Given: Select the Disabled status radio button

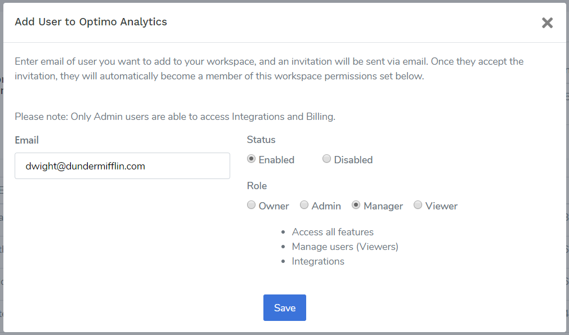Looking at the screenshot, I should tap(326, 159).
